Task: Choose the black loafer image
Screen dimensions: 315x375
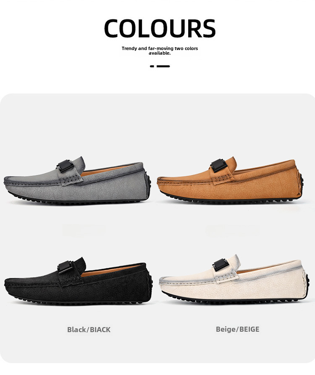Action: click(x=79, y=281)
